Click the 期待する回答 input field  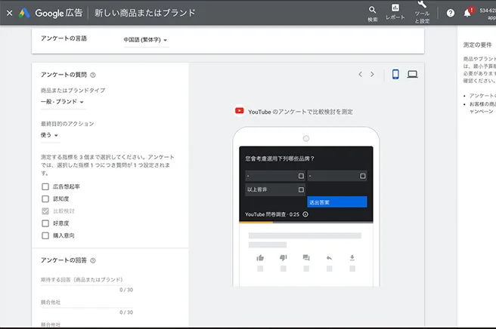(x=87, y=280)
